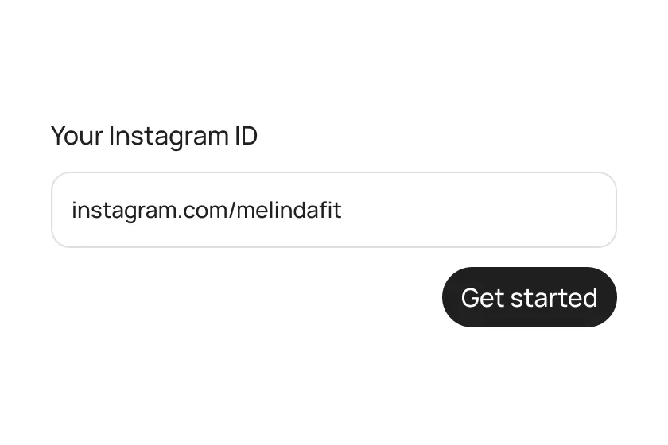Submit the form with Get started

pyautogui.click(x=529, y=297)
